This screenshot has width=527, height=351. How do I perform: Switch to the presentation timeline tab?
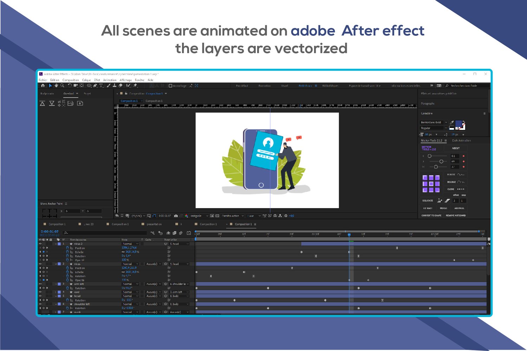click(154, 224)
